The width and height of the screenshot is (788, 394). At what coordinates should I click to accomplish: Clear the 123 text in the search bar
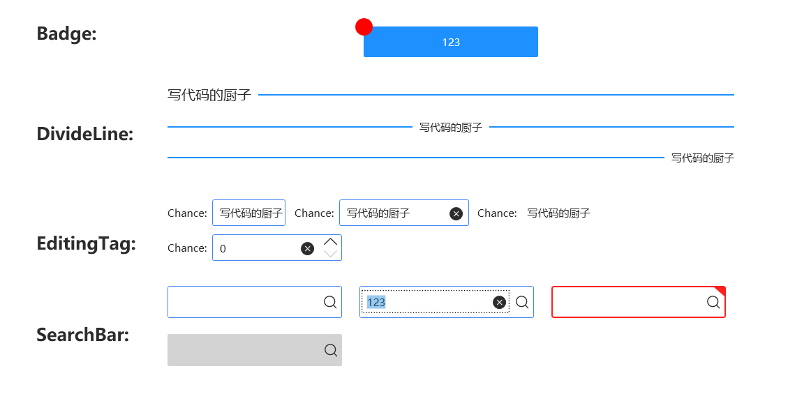tap(499, 302)
